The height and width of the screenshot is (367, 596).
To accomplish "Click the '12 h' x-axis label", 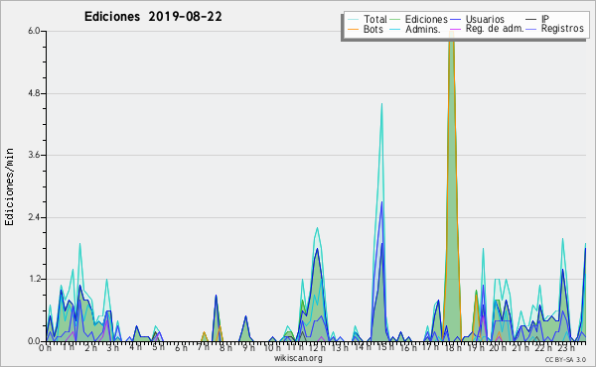I will click(x=317, y=347).
